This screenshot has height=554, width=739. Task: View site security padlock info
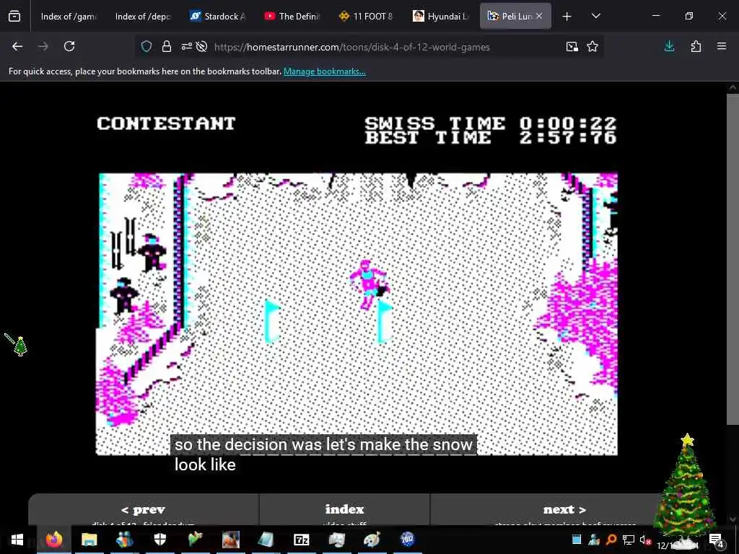167,47
